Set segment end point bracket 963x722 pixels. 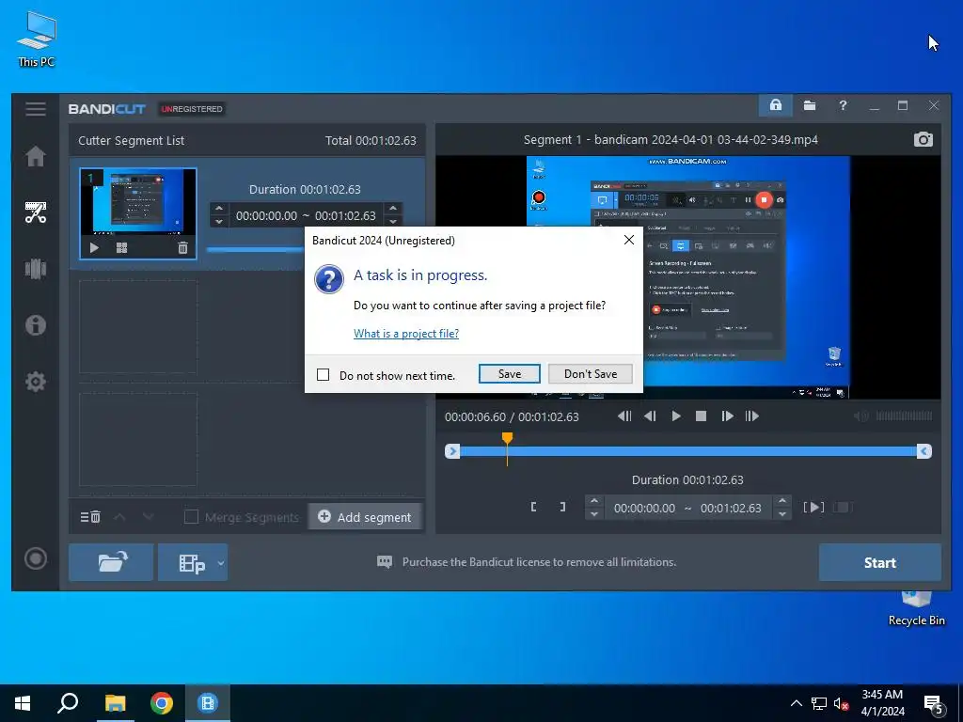point(562,507)
